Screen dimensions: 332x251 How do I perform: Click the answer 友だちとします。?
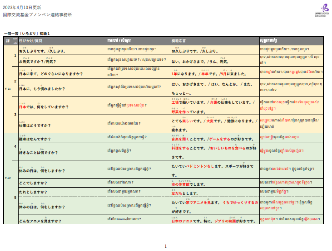click(186, 193)
